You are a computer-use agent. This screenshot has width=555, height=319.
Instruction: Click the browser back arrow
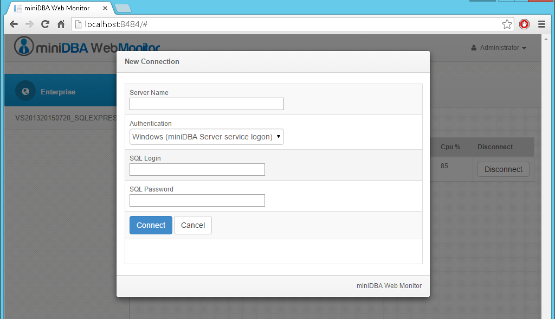tap(14, 24)
